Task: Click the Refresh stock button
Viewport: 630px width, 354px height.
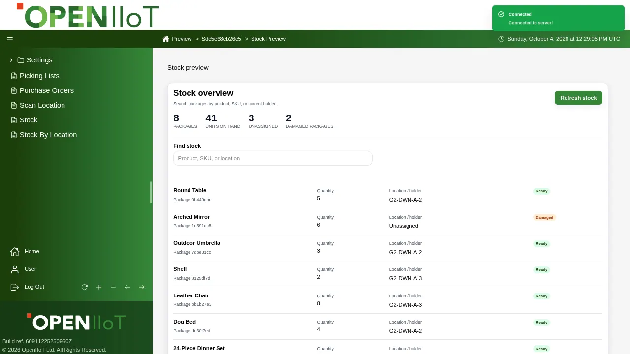Action: point(578,98)
